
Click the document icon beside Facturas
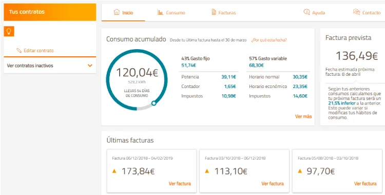(214, 12)
